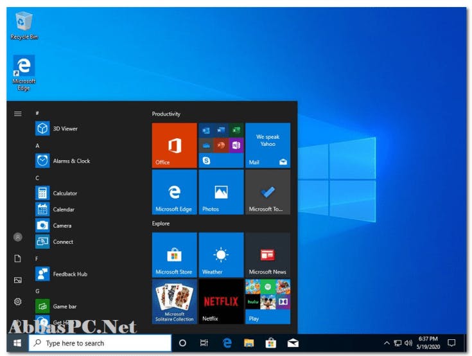The image size is (472, 356).
Task: Select the letter G section header
Action: pos(37,291)
